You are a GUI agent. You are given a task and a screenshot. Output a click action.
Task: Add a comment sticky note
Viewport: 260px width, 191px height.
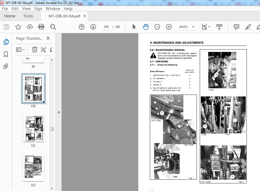pos(236,27)
